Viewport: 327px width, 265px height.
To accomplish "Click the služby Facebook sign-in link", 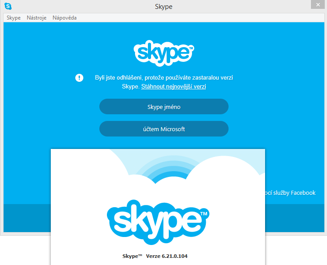I will click(x=290, y=193).
